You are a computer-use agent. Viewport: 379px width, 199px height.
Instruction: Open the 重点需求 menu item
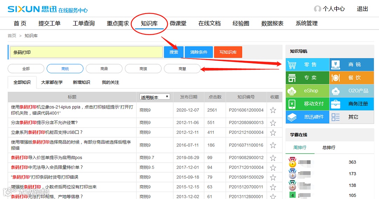(x=118, y=23)
